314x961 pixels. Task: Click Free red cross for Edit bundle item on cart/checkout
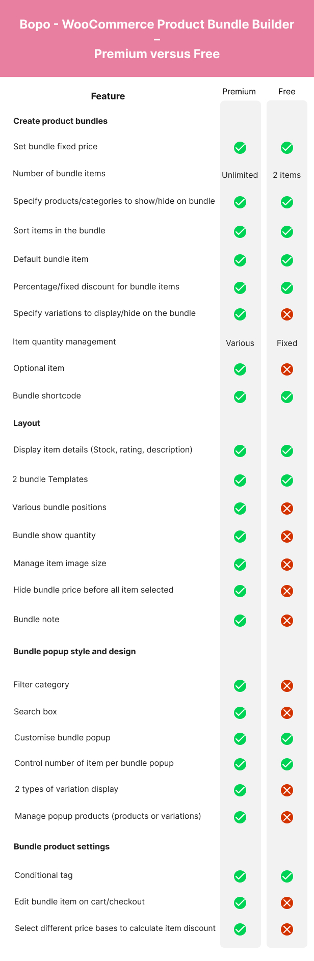[x=287, y=903]
